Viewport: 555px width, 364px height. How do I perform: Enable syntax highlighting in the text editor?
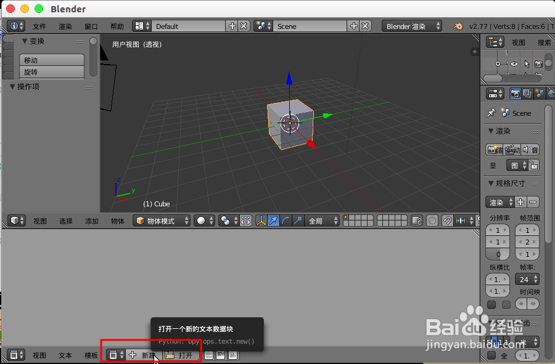(232, 355)
